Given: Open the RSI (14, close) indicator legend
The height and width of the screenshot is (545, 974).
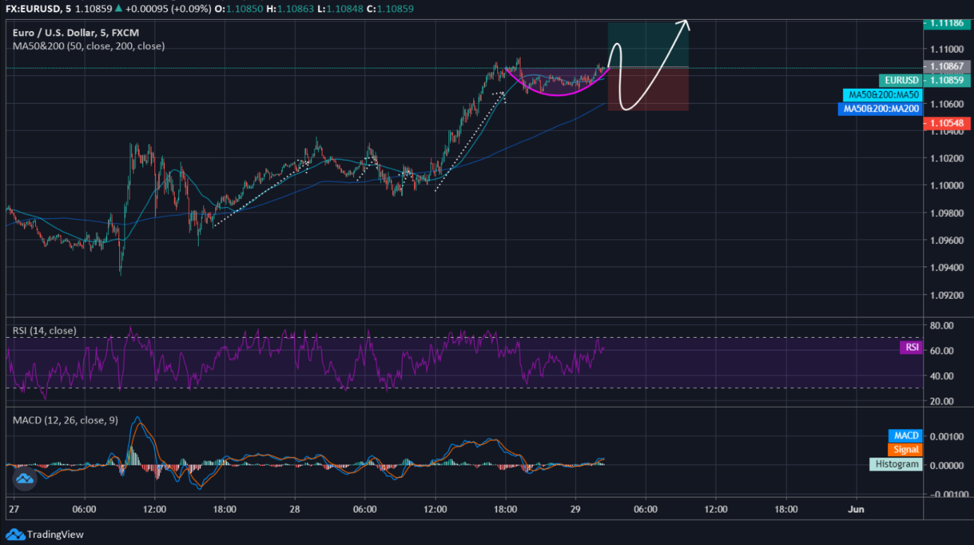Looking at the screenshot, I should (44, 331).
